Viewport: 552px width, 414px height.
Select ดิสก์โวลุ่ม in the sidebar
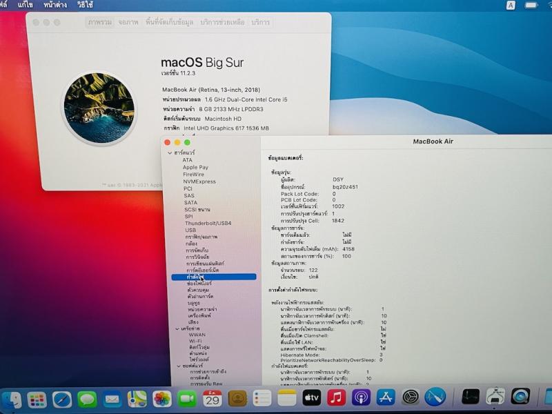tap(199, 347)
